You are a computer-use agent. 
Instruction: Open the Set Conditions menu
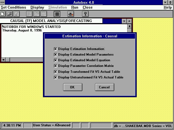14,8
